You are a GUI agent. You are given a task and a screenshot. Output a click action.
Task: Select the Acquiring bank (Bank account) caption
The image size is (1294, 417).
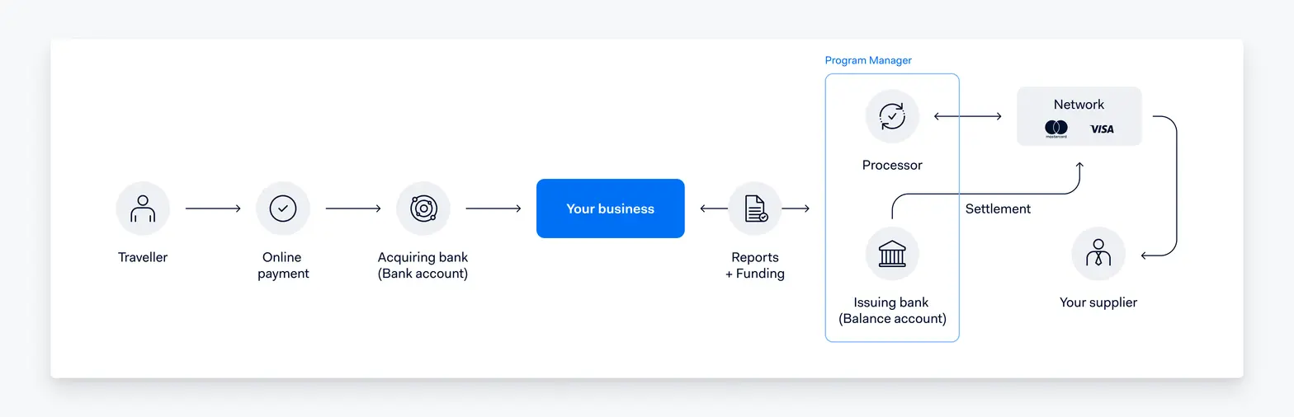tap(423, 265)
